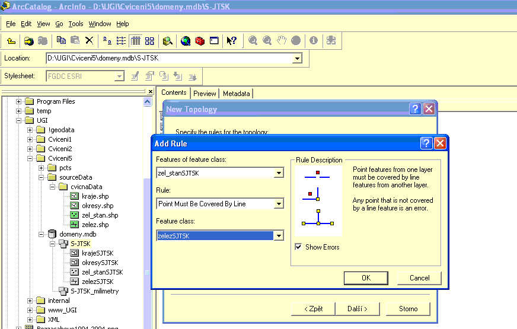
Task: Collapse the domeny.mdb geodatabase node
Action: (42, 234)
